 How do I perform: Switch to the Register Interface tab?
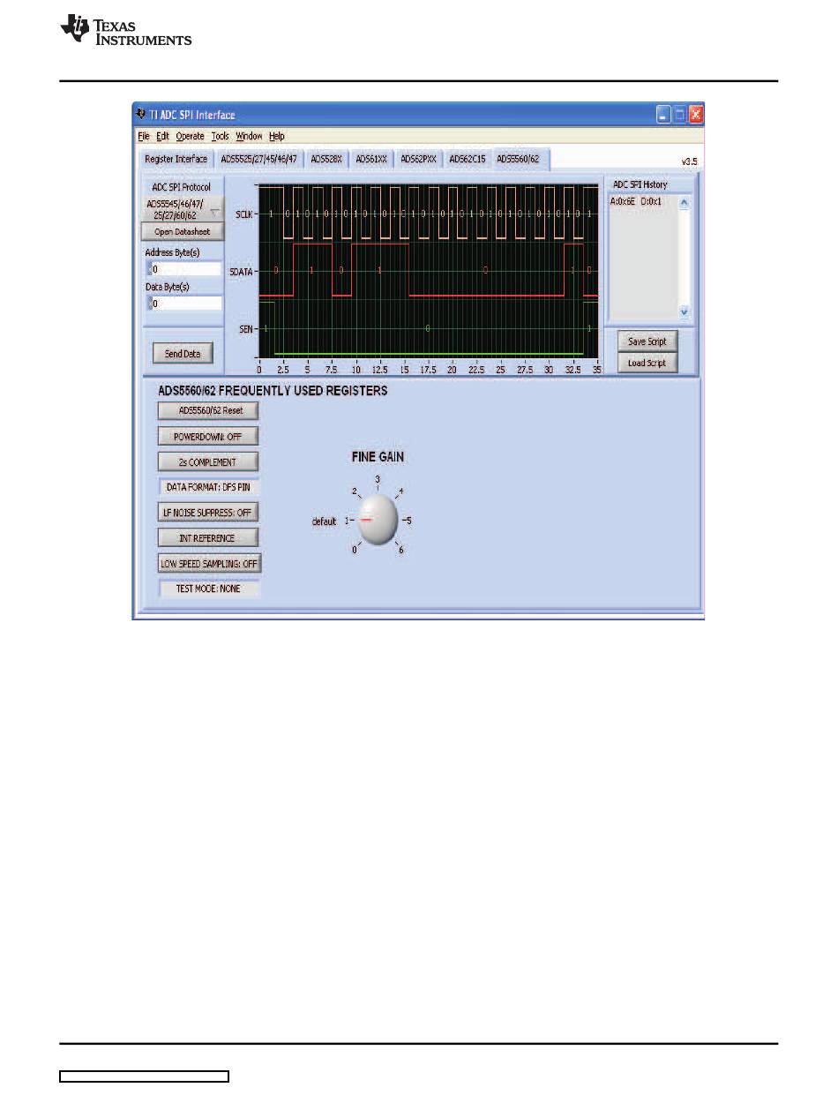[176, 160]
